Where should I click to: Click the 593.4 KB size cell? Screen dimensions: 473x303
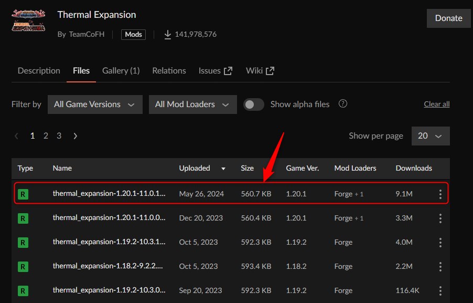pyautogui.click(x=256, y=266)
